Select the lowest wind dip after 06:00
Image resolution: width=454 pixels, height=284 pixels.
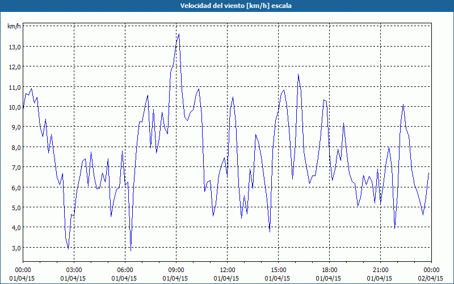click(x=131, y=250)
